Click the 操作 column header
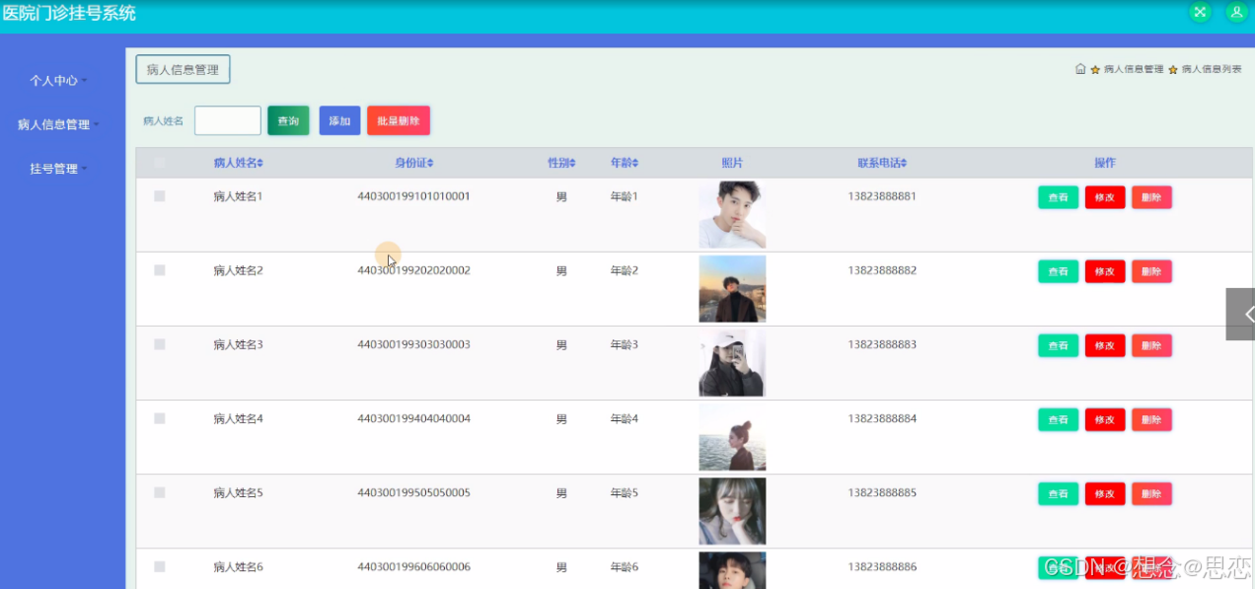This screenshot has height=589, width=1255. point(1105,163)
